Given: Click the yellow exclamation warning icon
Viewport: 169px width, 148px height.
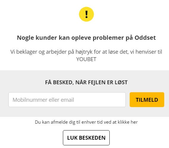Looking at the screenshot, I should [86, 14].
